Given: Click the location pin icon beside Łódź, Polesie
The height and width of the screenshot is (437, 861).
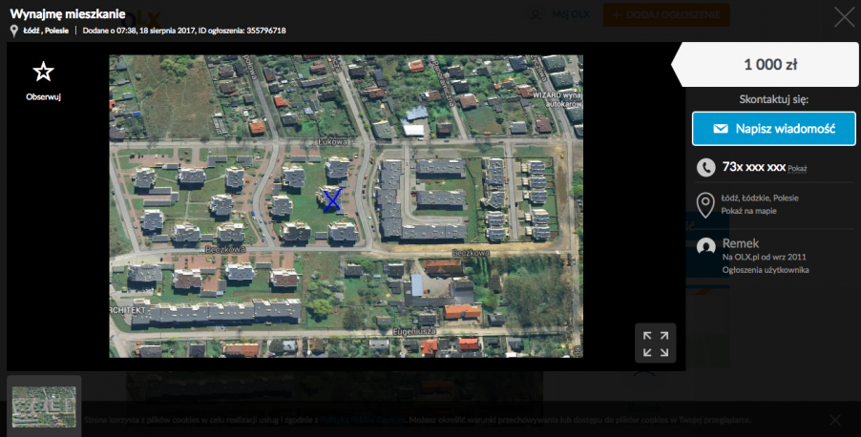Looking at the screenshot, I should (x=14, y=31).
